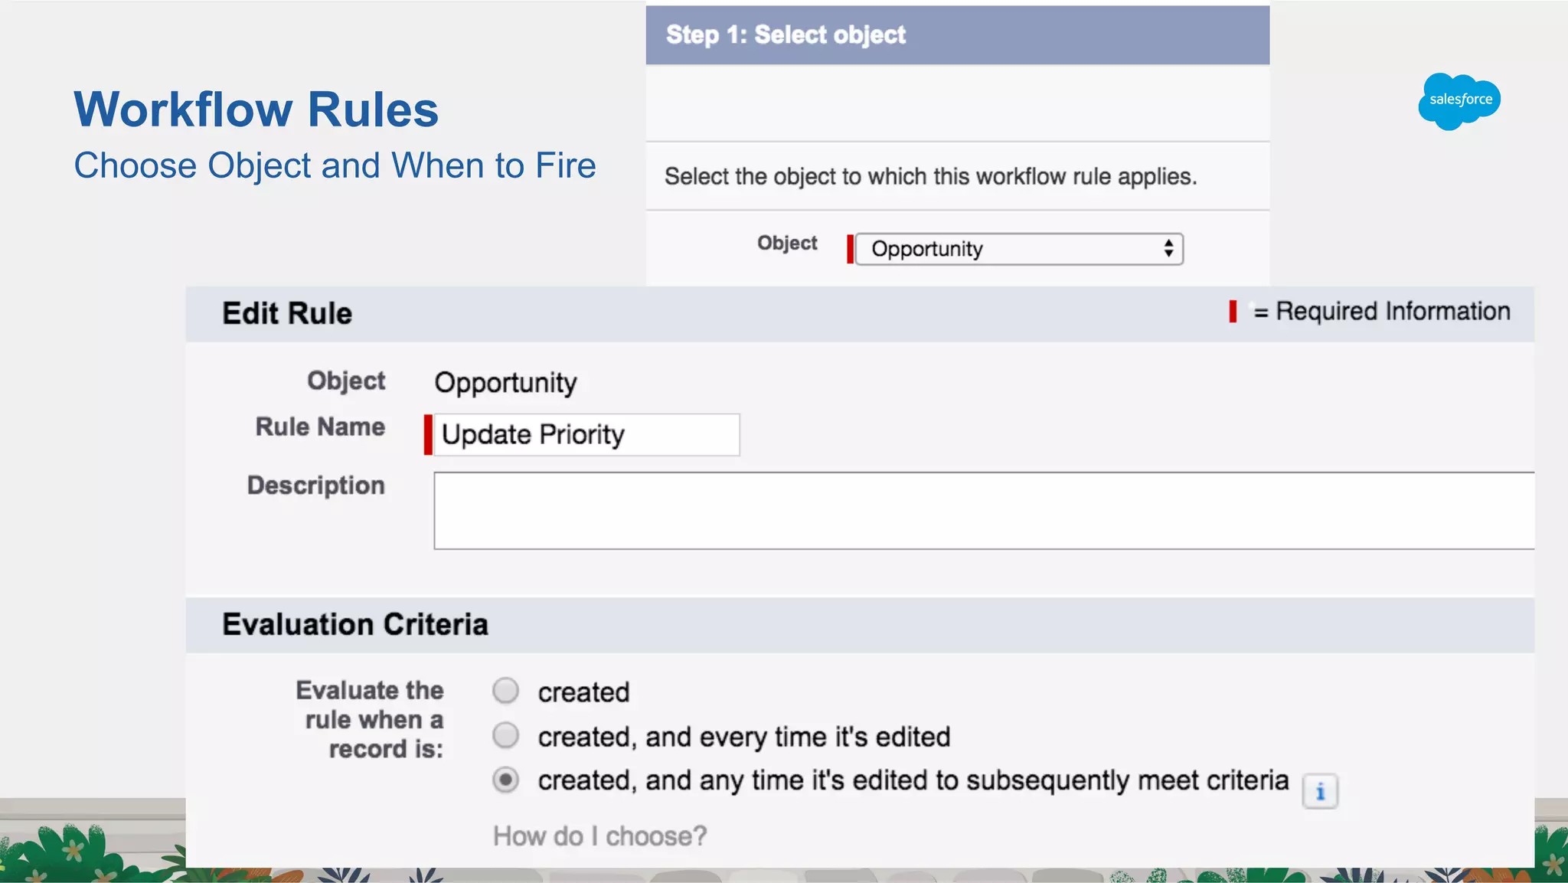Click the '= Required Information' legend text
The height and width of the screenshot is (883, 1568).
pos(1382,312)
